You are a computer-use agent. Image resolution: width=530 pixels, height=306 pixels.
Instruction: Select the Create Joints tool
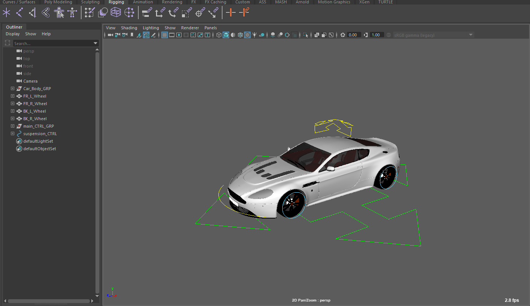20,13
